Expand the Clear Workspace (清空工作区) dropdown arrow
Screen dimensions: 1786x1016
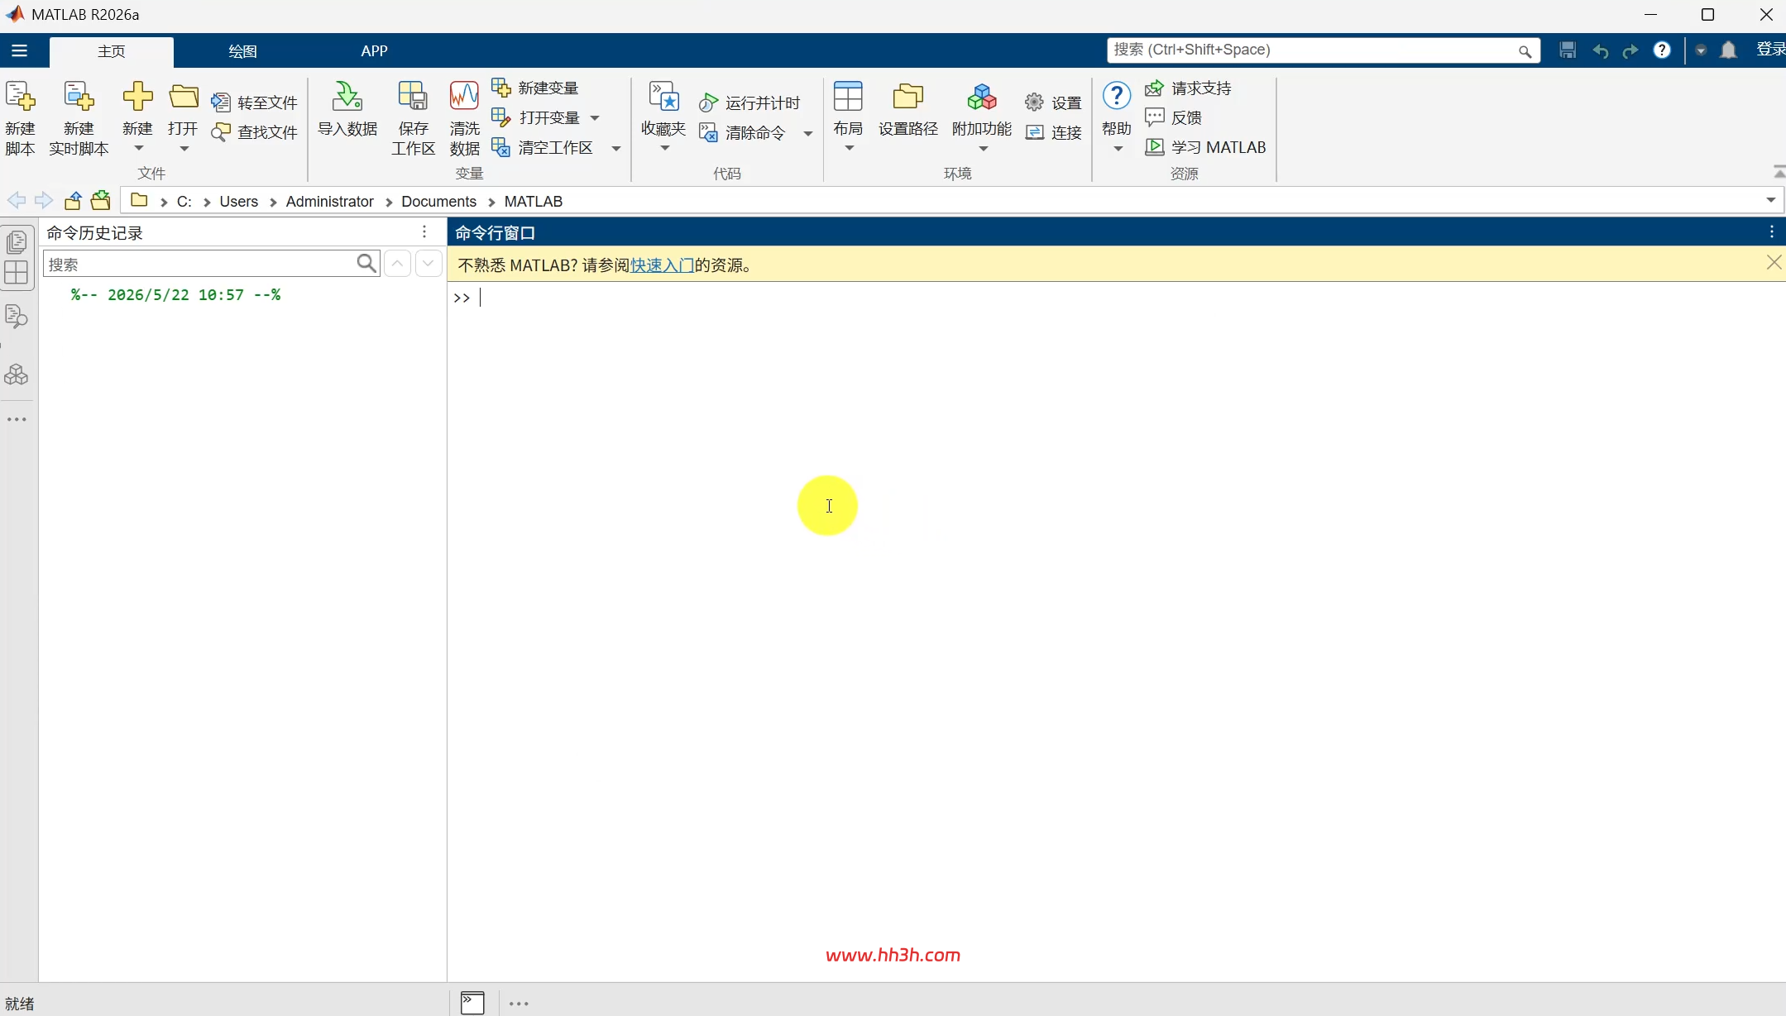[x=615, y=148]
